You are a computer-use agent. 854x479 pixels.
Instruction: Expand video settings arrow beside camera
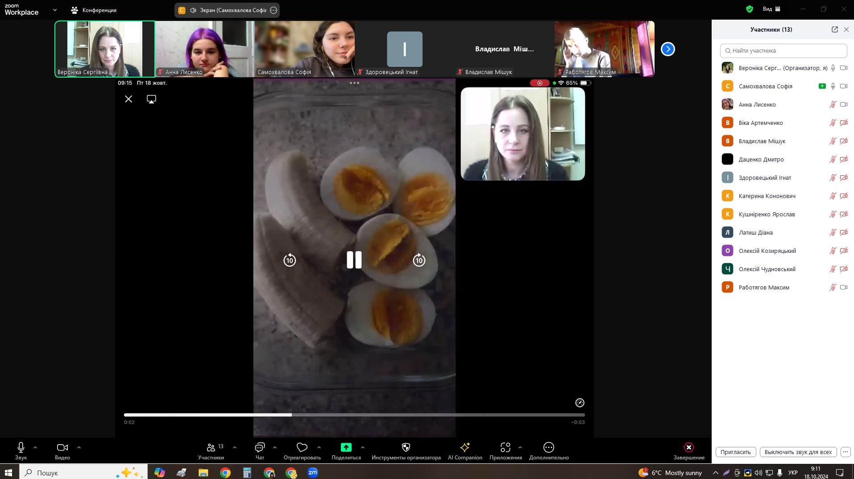79,447
